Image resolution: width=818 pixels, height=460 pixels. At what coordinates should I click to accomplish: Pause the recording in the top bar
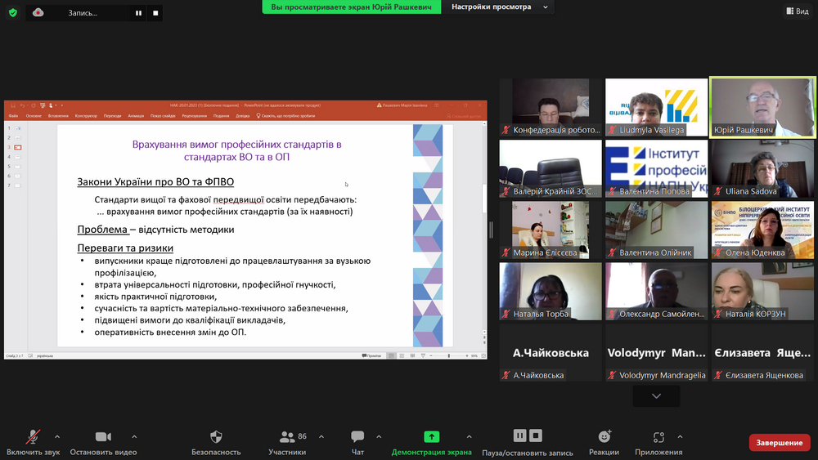(x=139, y=13)
